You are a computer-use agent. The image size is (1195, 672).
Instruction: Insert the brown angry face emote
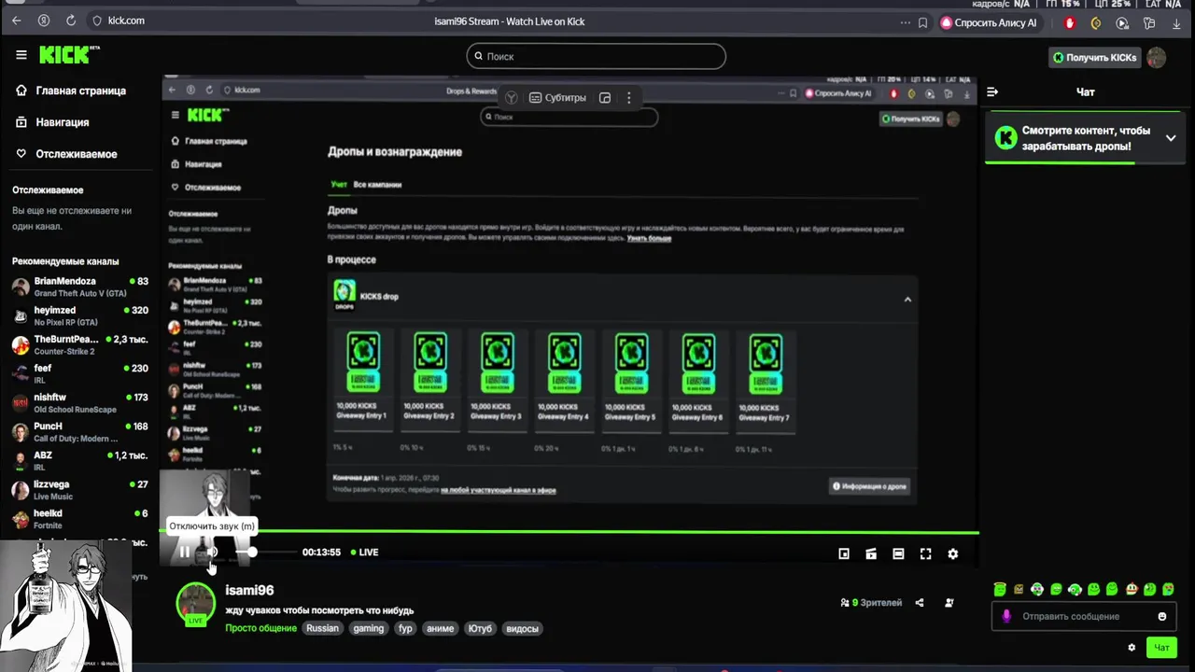(1019, 589)
